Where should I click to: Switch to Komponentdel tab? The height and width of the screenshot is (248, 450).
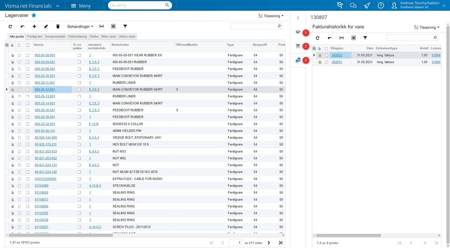(x=55, y=37)
